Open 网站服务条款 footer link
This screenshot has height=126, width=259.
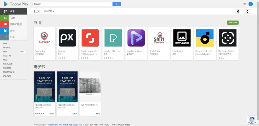[53, 125]
